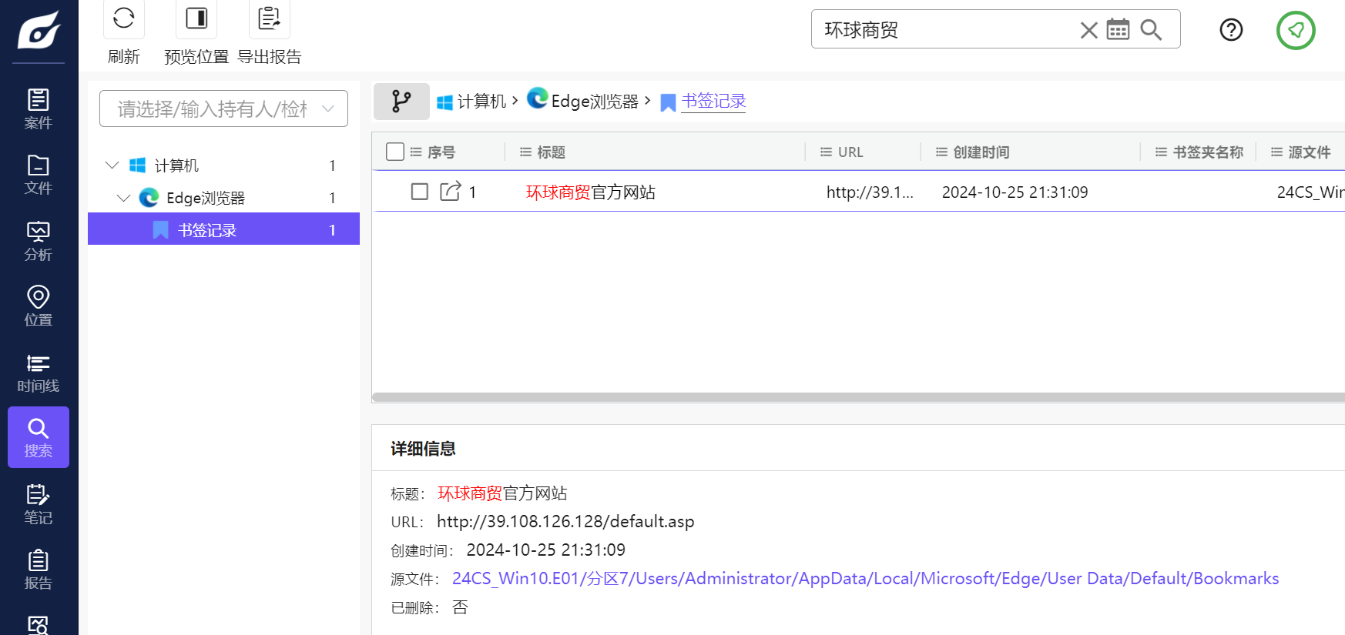Clear the search box with the X icon
1345x635 pixels.
click(1088, 30)
